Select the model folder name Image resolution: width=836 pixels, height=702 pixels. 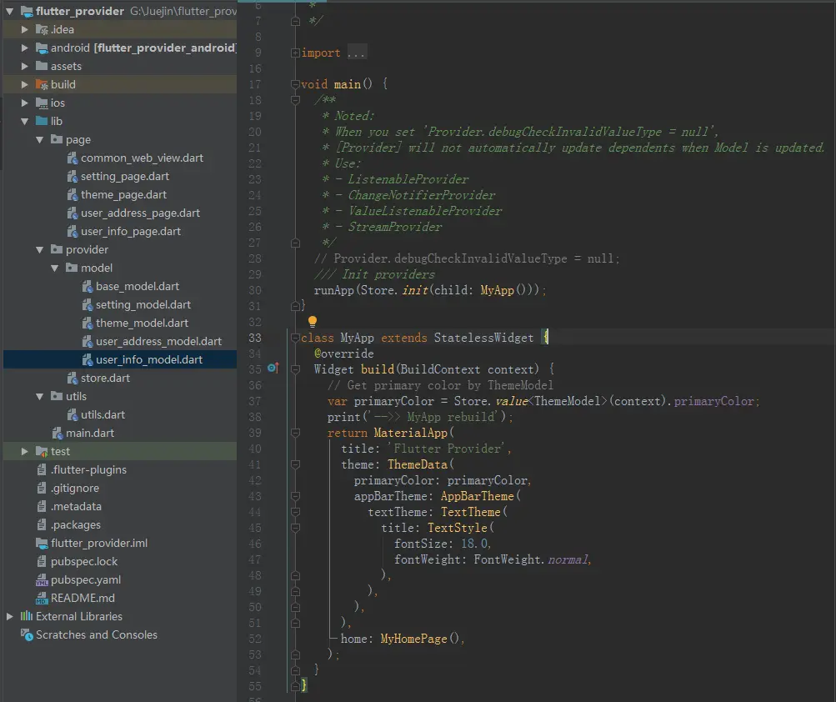(x=97, y=268)
